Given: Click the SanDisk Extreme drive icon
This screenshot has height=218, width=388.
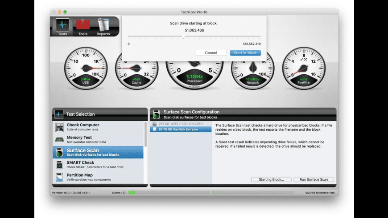Looking at the screenshot, I should point(154,129).
